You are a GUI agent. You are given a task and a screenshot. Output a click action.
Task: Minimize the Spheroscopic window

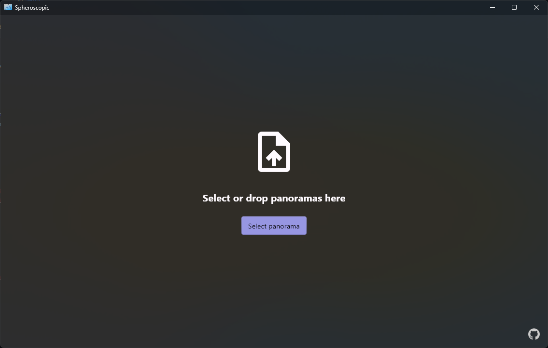pyautogui.click(x=492, y=7)
